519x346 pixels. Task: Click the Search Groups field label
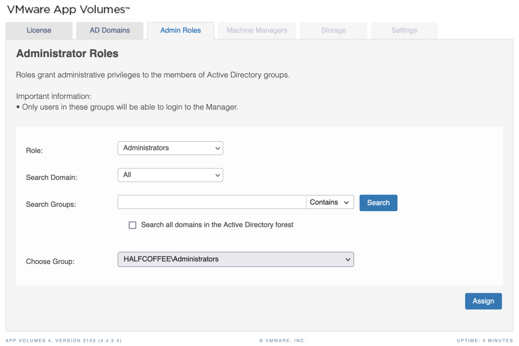click(x=51, y=204)
